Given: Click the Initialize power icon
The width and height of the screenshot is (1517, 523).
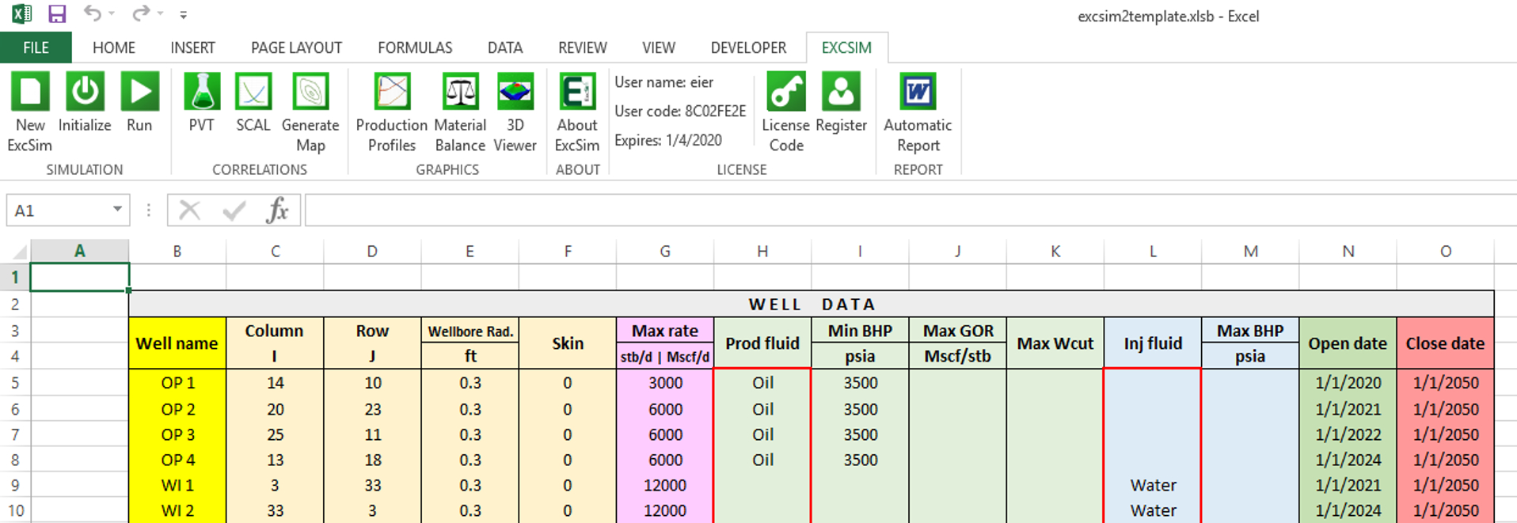Looking at the screenshot, I should pos(85,92).
